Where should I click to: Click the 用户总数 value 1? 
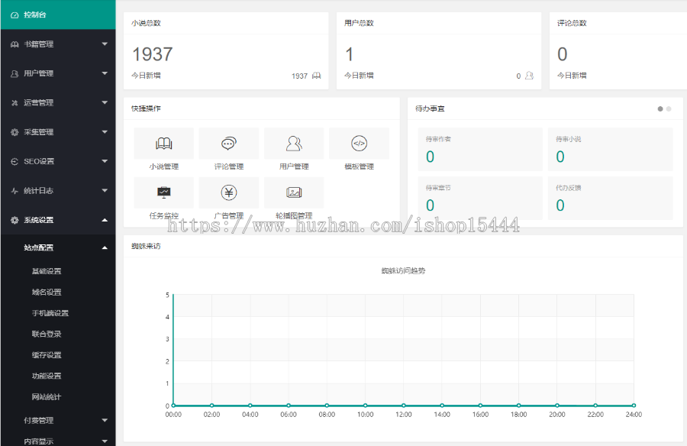(349, 54)
